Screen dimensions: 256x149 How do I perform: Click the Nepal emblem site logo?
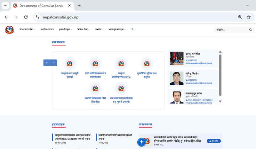click(x=10, y=29)
